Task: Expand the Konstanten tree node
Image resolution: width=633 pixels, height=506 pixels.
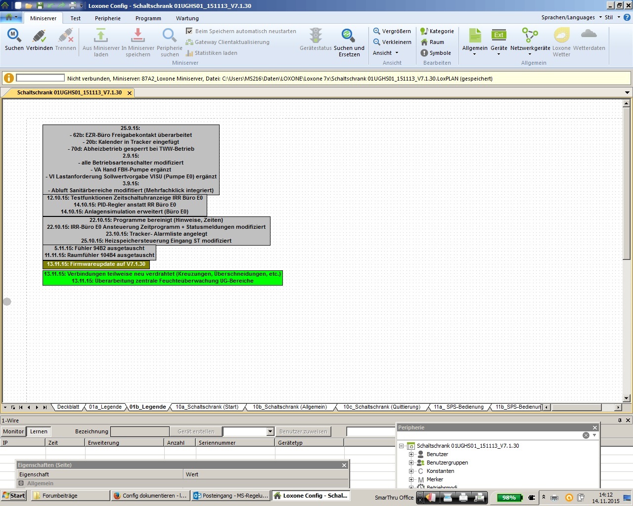Action: tap(411, 471)
